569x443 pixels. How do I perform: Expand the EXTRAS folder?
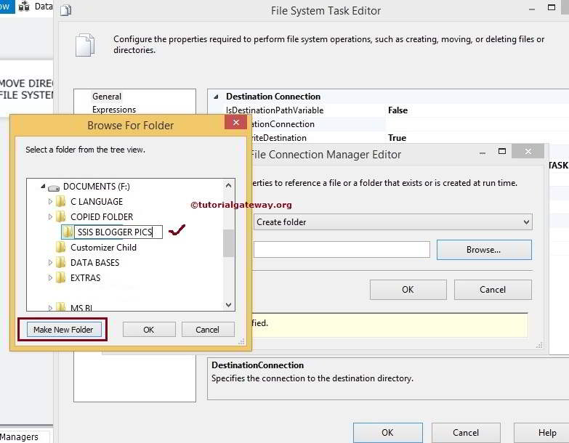pos(50,277)
